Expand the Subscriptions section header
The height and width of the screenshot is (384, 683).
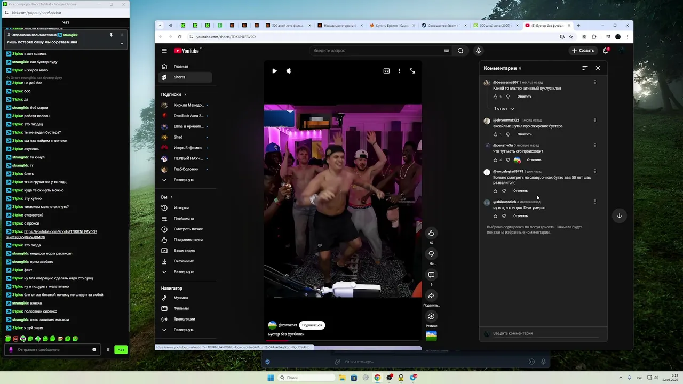coord(174,94)
